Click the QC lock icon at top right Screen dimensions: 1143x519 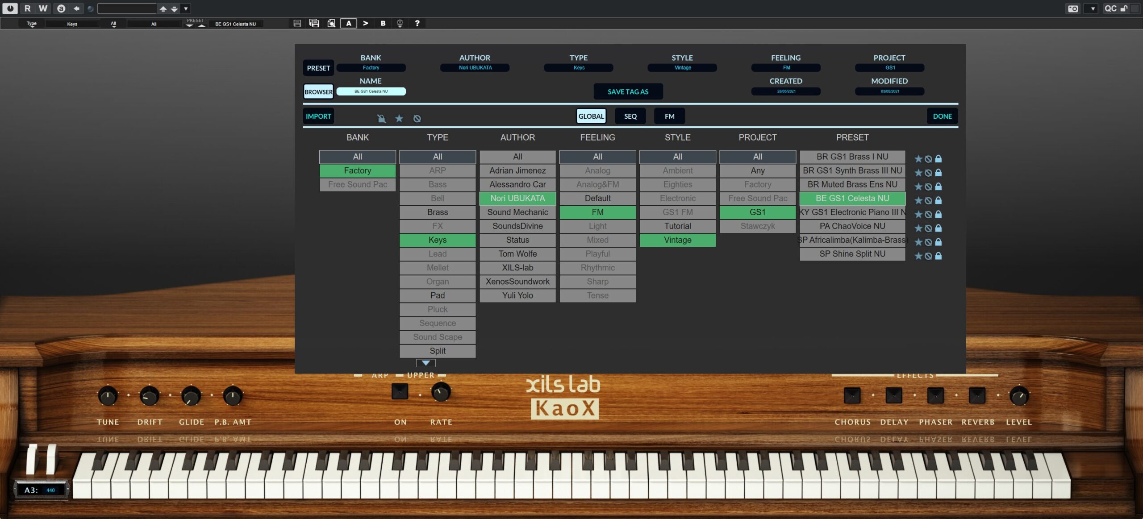pos(1124,8)
